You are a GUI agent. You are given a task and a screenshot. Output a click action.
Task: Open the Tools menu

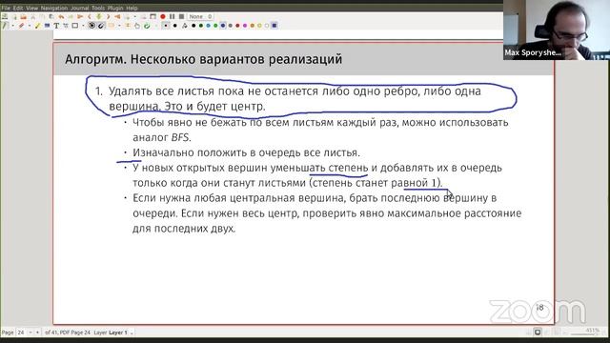98,8
